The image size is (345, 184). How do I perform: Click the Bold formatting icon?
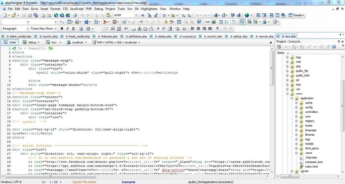click(x=62, y=29)
